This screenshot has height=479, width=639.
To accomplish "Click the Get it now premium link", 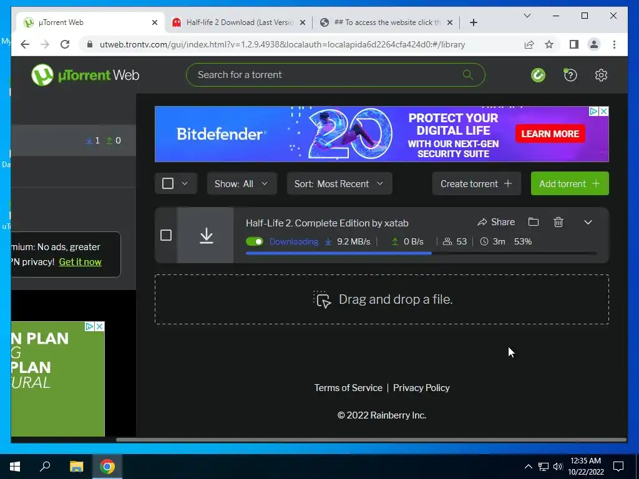I will pos(80,262).
